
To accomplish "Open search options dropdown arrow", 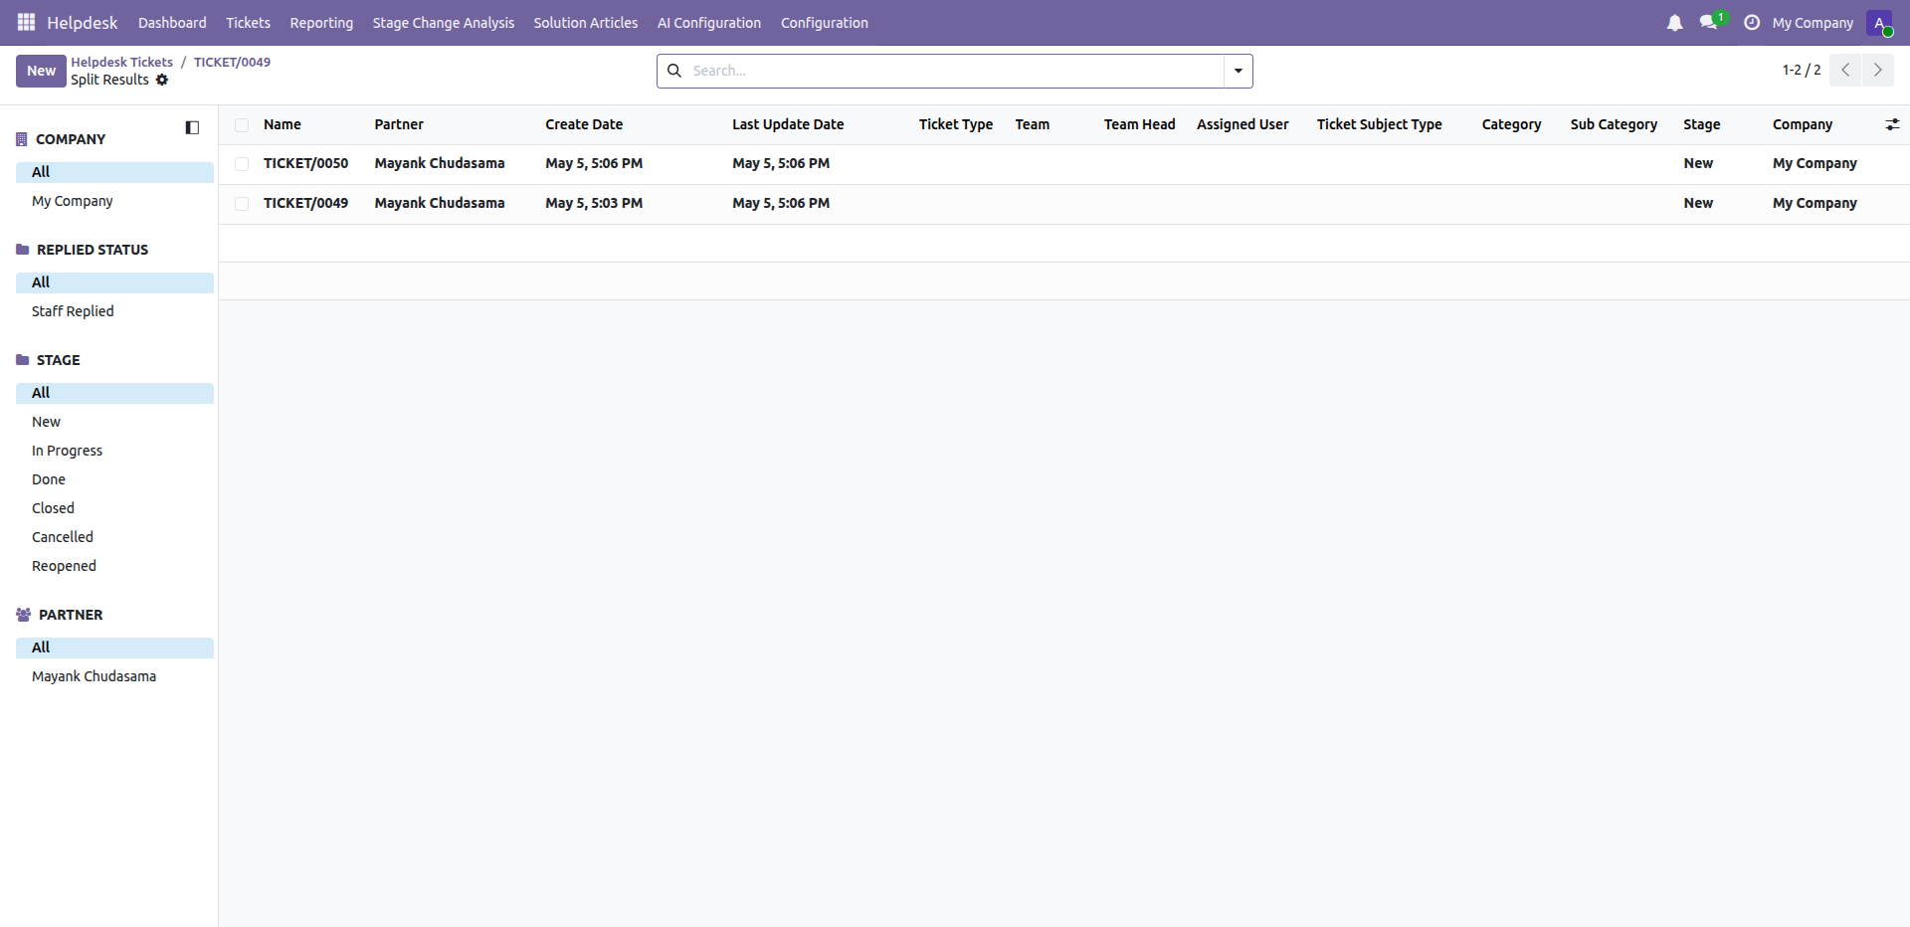I will click(x=1239, y=71).
